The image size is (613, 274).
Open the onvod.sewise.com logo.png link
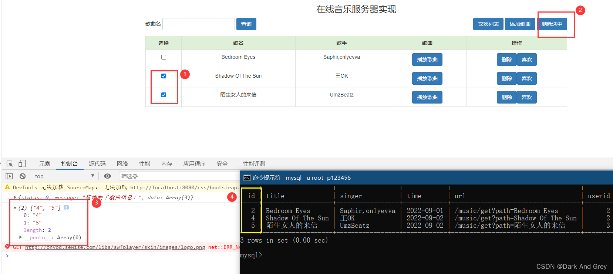[115, 247]
